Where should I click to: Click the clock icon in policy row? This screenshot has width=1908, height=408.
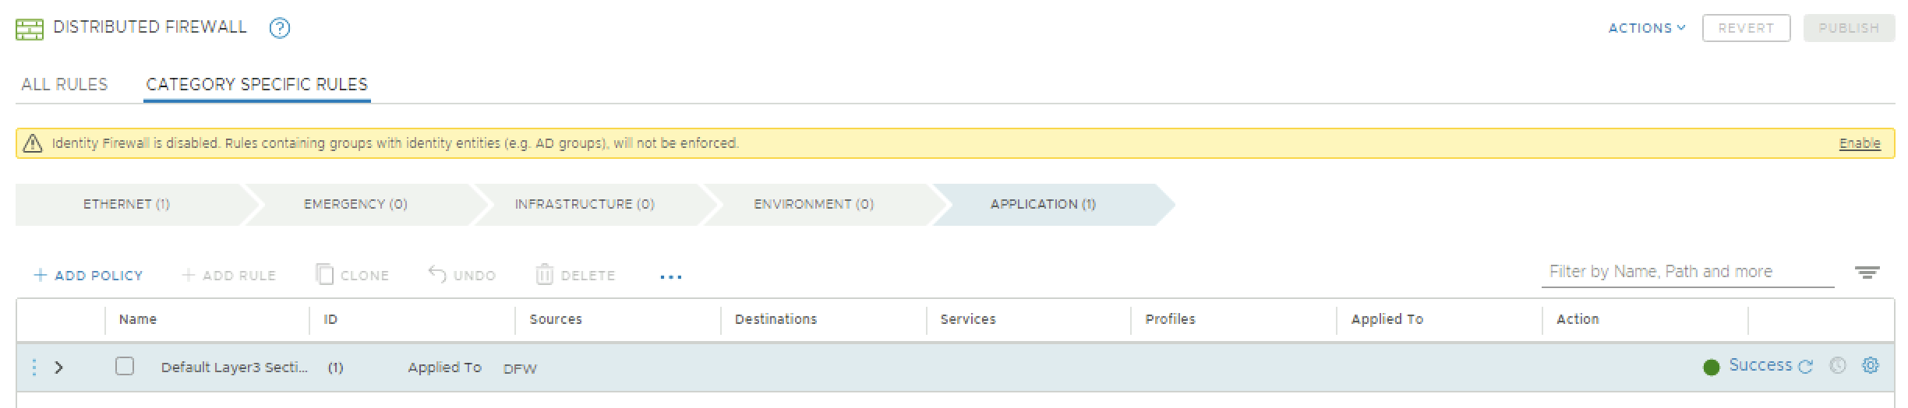click(x=1837, y=365)
